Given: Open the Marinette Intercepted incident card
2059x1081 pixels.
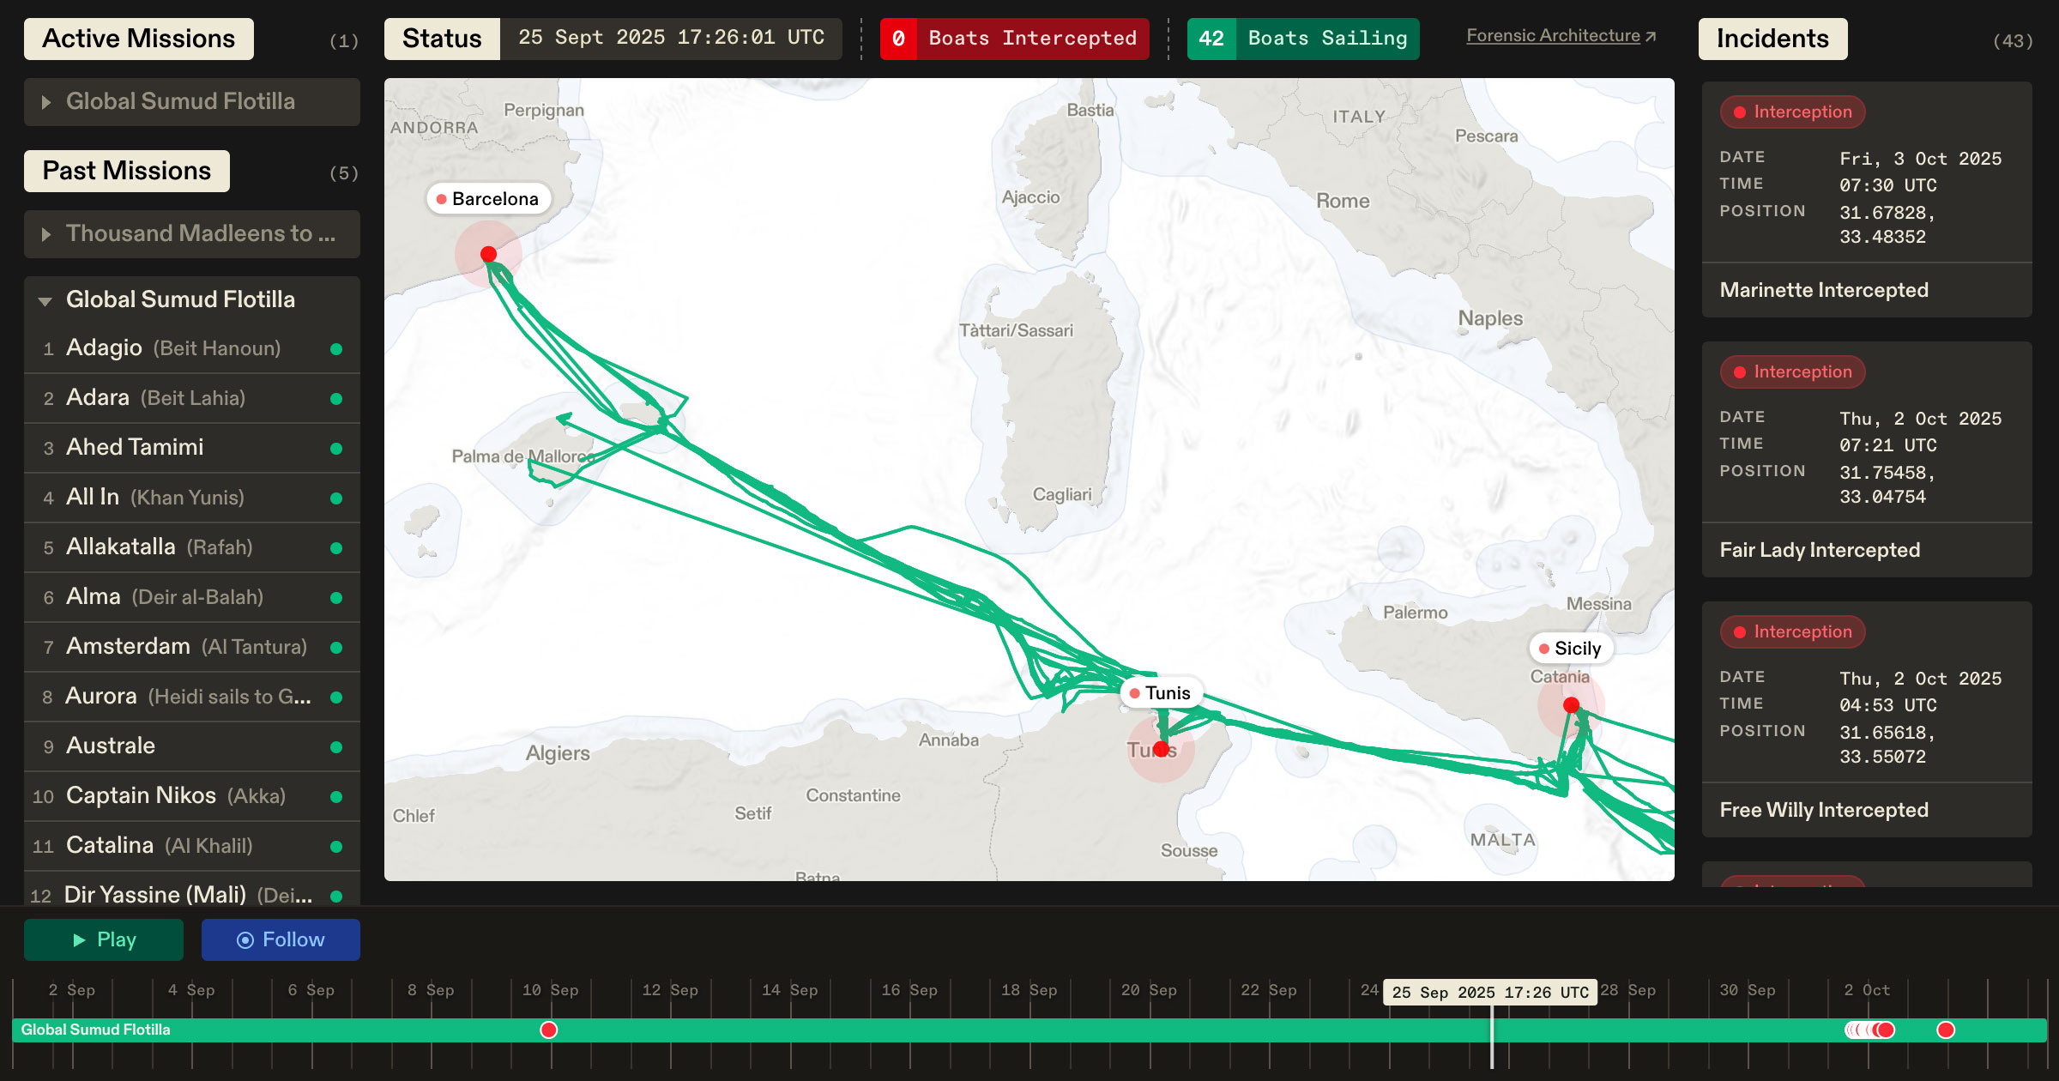Looking at the screenshot, I should coord(1867,199).
